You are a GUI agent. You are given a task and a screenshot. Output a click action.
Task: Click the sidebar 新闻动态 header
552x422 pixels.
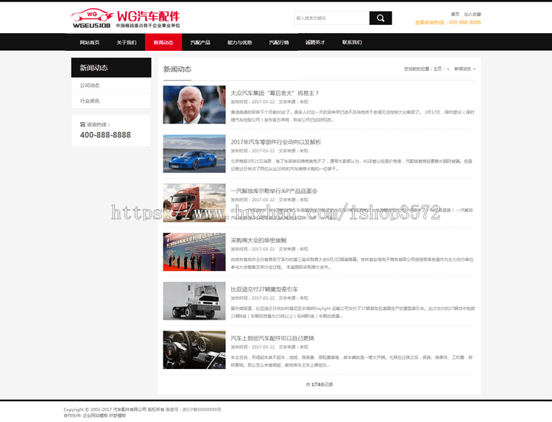(x=111, y=68)
